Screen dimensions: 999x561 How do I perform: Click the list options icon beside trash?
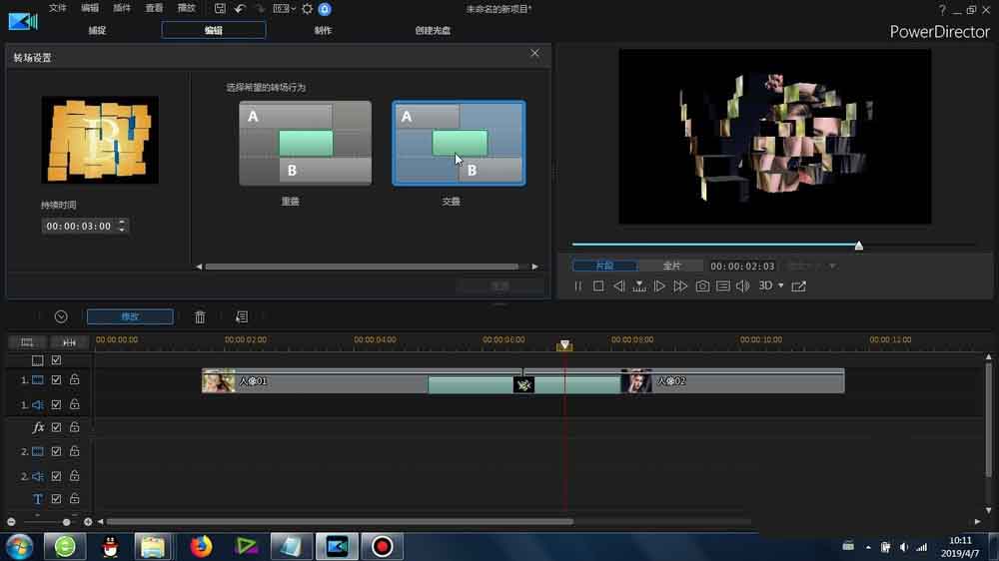click(x=242, y=316)
